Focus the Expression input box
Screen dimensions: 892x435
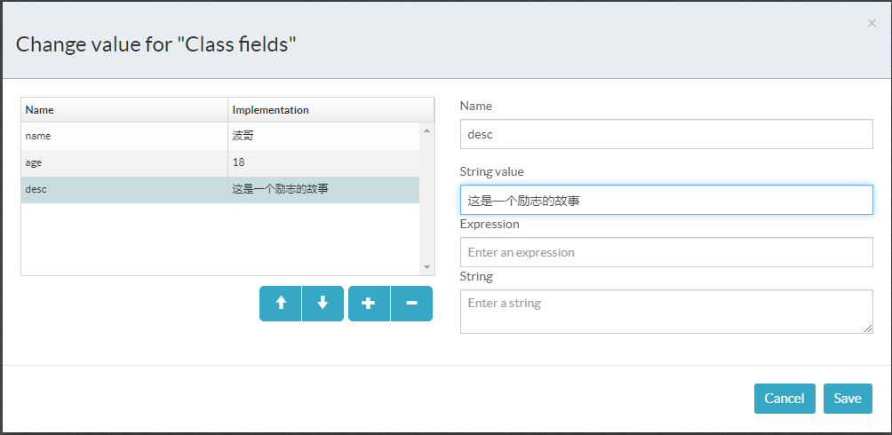coord(666,252)
